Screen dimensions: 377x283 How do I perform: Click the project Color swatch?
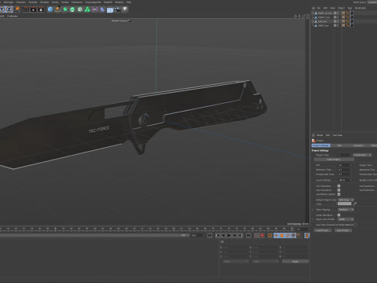click(345, 204)
